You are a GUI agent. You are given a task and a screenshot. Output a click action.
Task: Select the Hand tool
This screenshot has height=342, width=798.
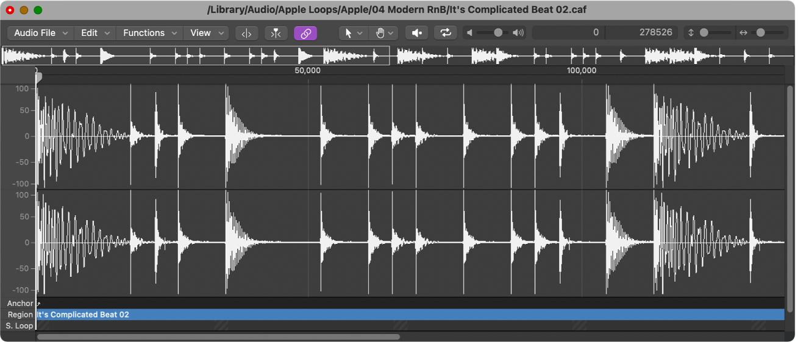tap(380, 33)
